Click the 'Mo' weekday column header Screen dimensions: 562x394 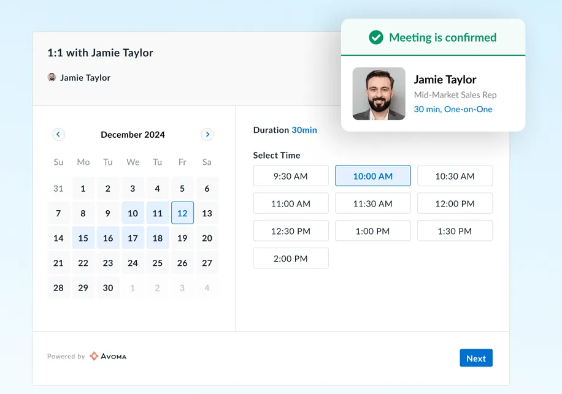click(x=83, y=162)
